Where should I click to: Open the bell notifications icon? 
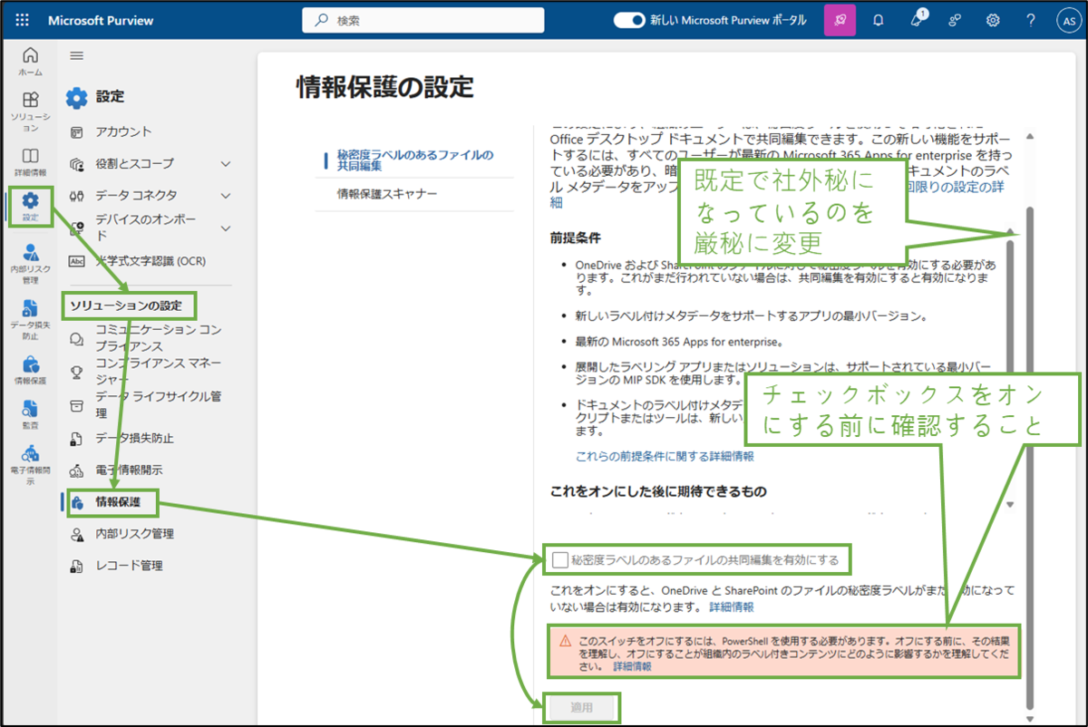point(878,20)
